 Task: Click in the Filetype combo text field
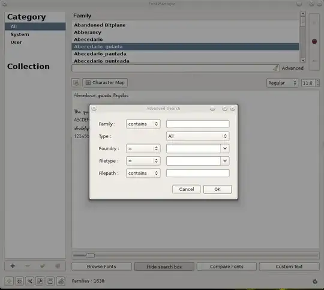click(x=193, y=161)
